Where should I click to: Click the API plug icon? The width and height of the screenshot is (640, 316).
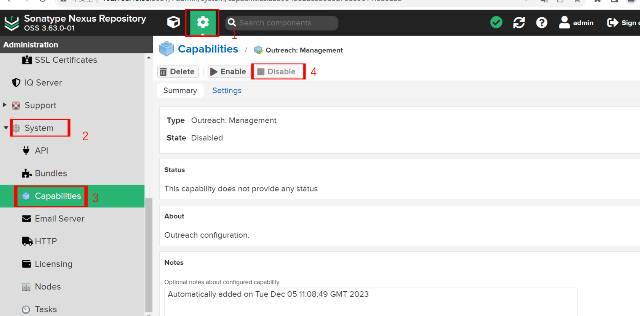26,151
